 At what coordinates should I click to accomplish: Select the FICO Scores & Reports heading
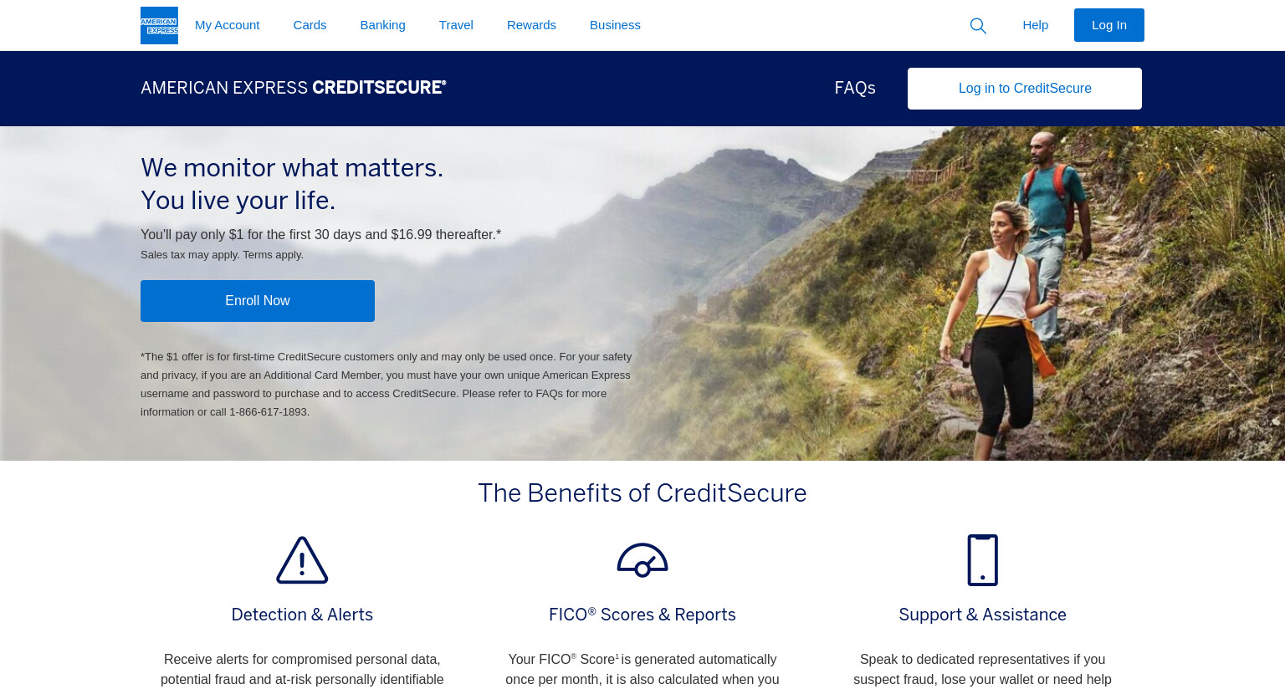(642, 615)
